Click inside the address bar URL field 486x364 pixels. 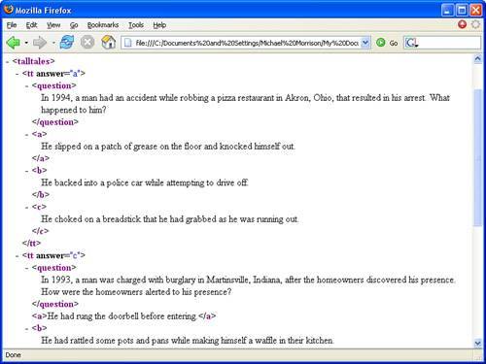246,43
